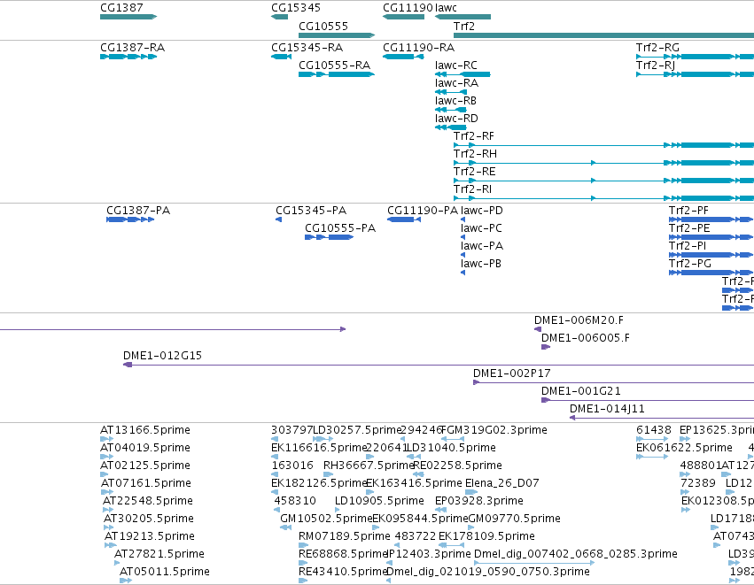Select the EK061622.5prime EST label

point(684,448)
